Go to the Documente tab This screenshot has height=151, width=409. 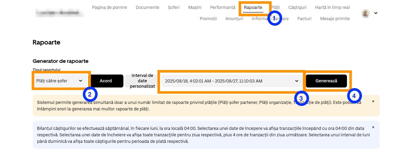147,7
